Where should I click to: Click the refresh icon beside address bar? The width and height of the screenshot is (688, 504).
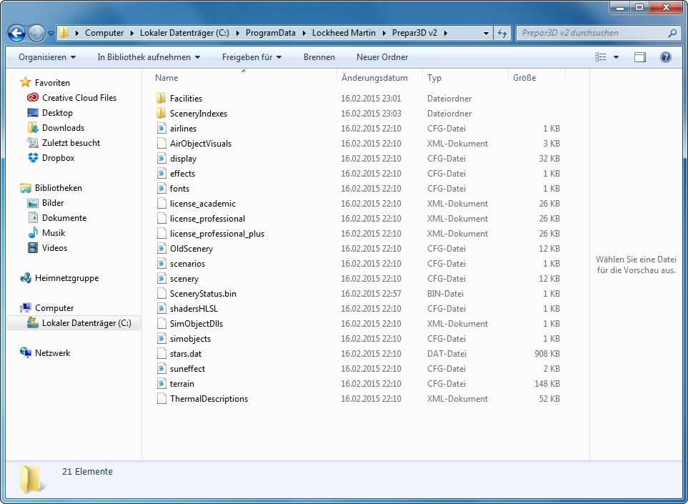coord(502,33)
